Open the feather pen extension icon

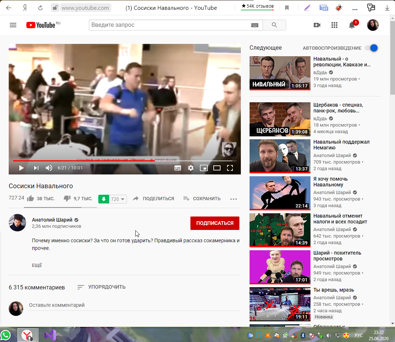tap(307, 8)
